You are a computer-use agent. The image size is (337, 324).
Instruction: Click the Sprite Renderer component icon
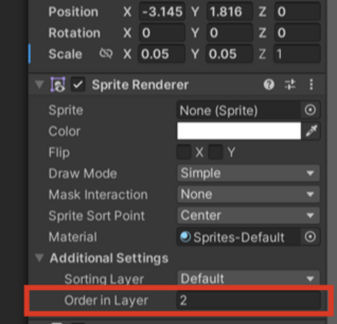click(x=58, y=84)
